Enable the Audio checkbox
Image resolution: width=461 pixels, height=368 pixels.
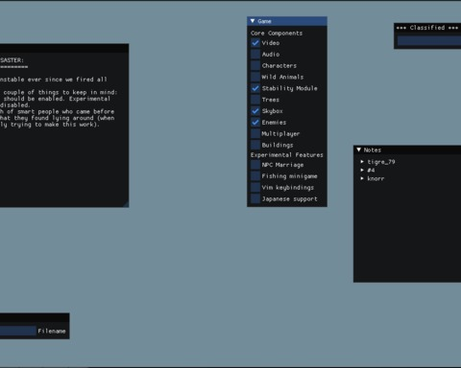(255, 55)
